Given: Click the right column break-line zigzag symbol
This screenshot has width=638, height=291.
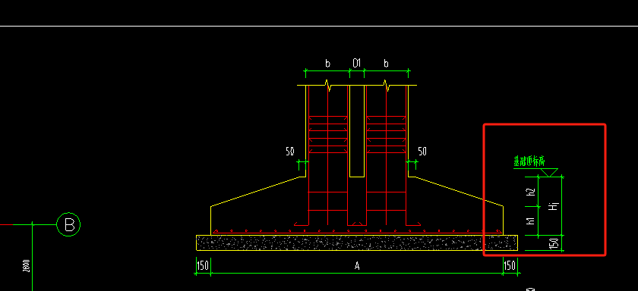Looking at the screenshot, I should [387, 86].
